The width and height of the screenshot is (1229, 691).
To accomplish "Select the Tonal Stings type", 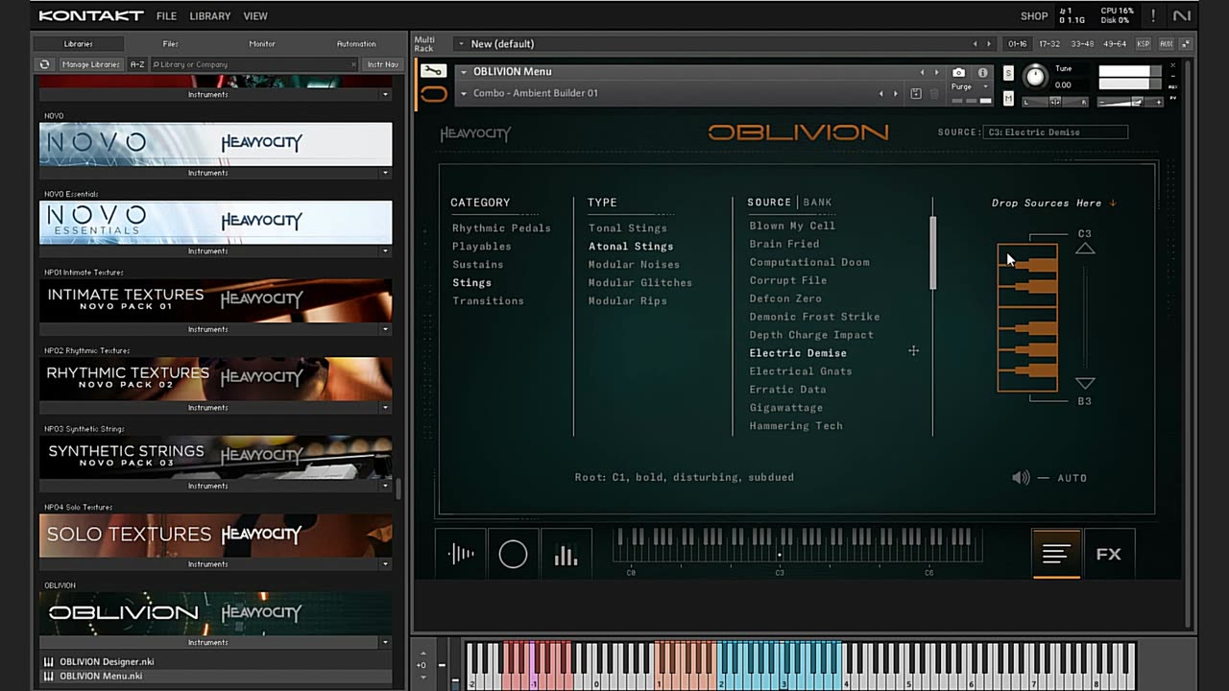I will click(x=628, y=228).
